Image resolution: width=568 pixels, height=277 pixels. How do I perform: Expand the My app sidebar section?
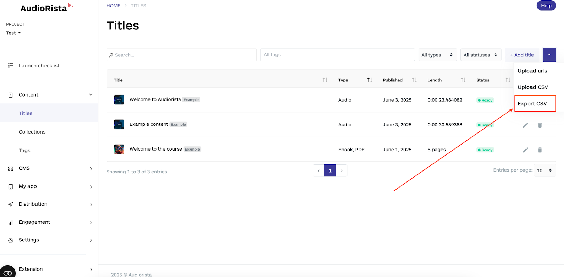[x=91, y=186]
